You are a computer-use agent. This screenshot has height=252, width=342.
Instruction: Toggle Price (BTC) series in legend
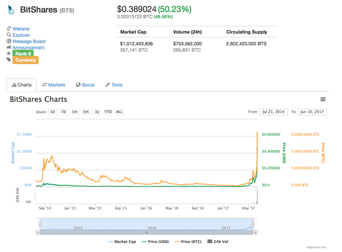pos(188,241)
